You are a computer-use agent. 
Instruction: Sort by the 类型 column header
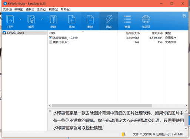[168, 33]
